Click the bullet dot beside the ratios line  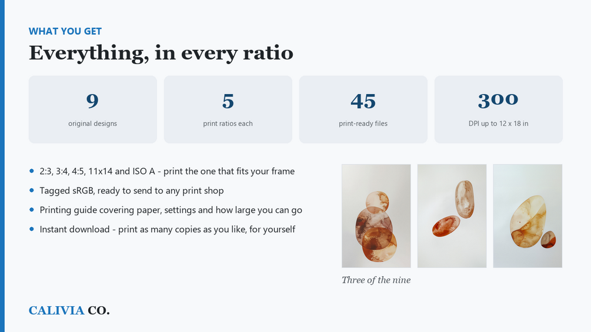pos(32,171)
